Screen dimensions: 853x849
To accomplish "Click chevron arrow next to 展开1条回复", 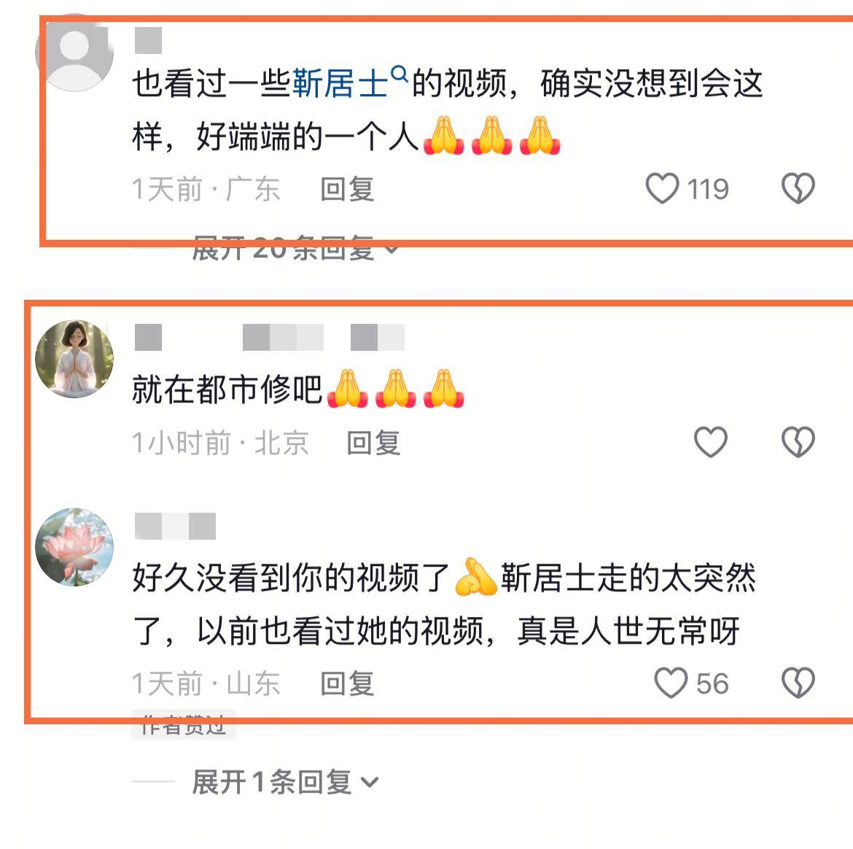I will pyautogui.click(x=370, y=783).
